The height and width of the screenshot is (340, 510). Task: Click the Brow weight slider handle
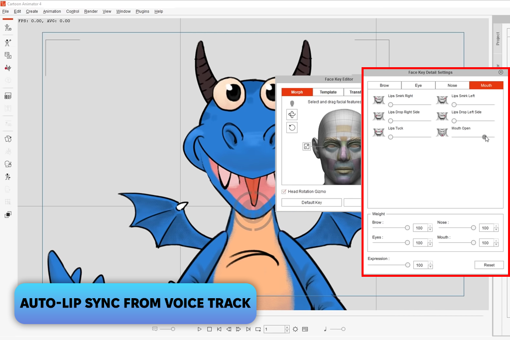point(407,228)
